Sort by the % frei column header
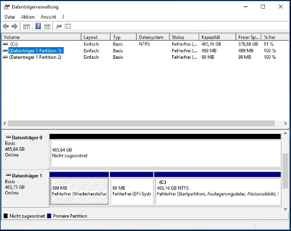Screen dimensions: 291x231 coord(275,37)
